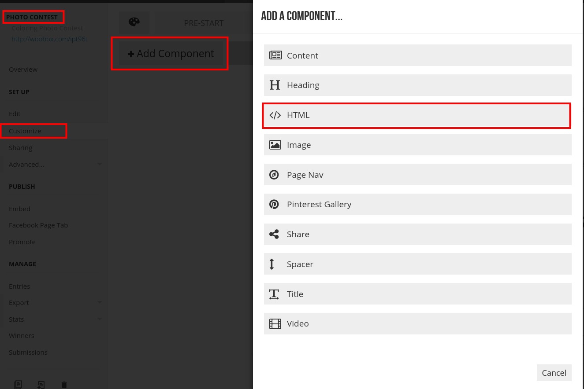Viewport: 584px width, 389px height.
Task: Expand the Export submenu arrow
Action: coord(100,302)
